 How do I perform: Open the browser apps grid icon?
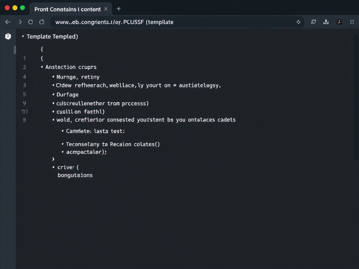tap(352, 22)
